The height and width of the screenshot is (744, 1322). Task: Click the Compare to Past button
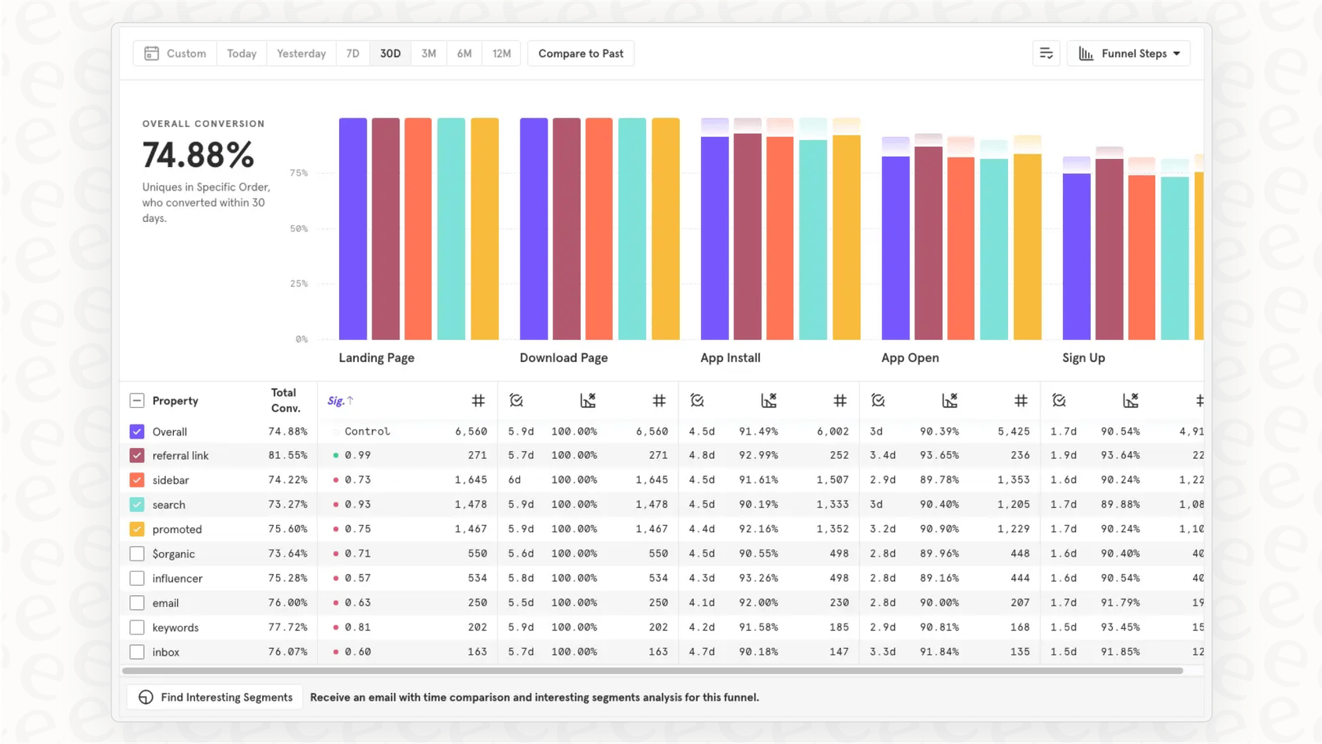581,53
